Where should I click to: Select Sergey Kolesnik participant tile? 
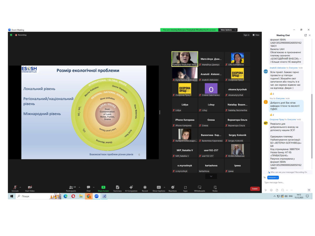pos(237,135)
